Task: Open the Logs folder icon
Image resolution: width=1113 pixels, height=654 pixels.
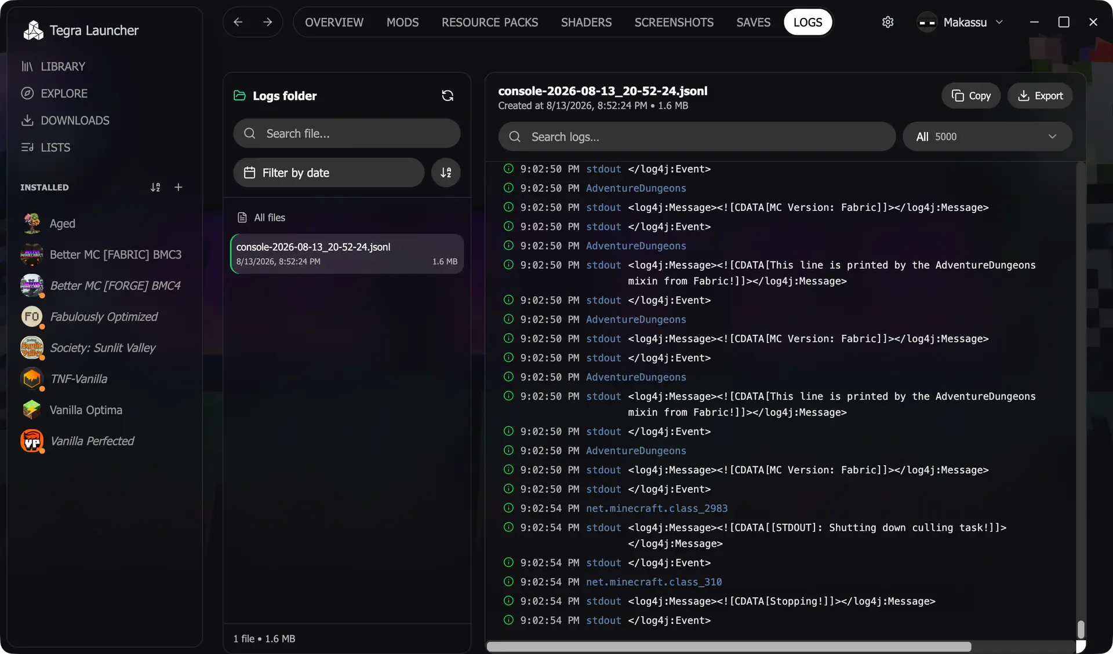Action: click(x=239, y=96)
